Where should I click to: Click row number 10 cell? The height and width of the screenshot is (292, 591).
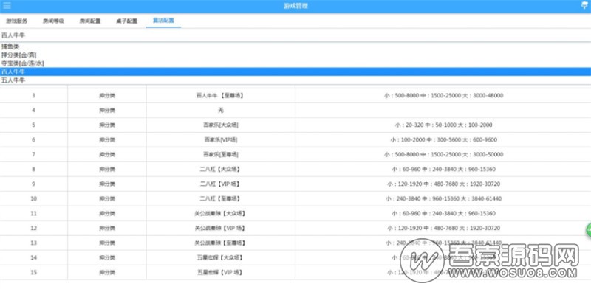33,198
